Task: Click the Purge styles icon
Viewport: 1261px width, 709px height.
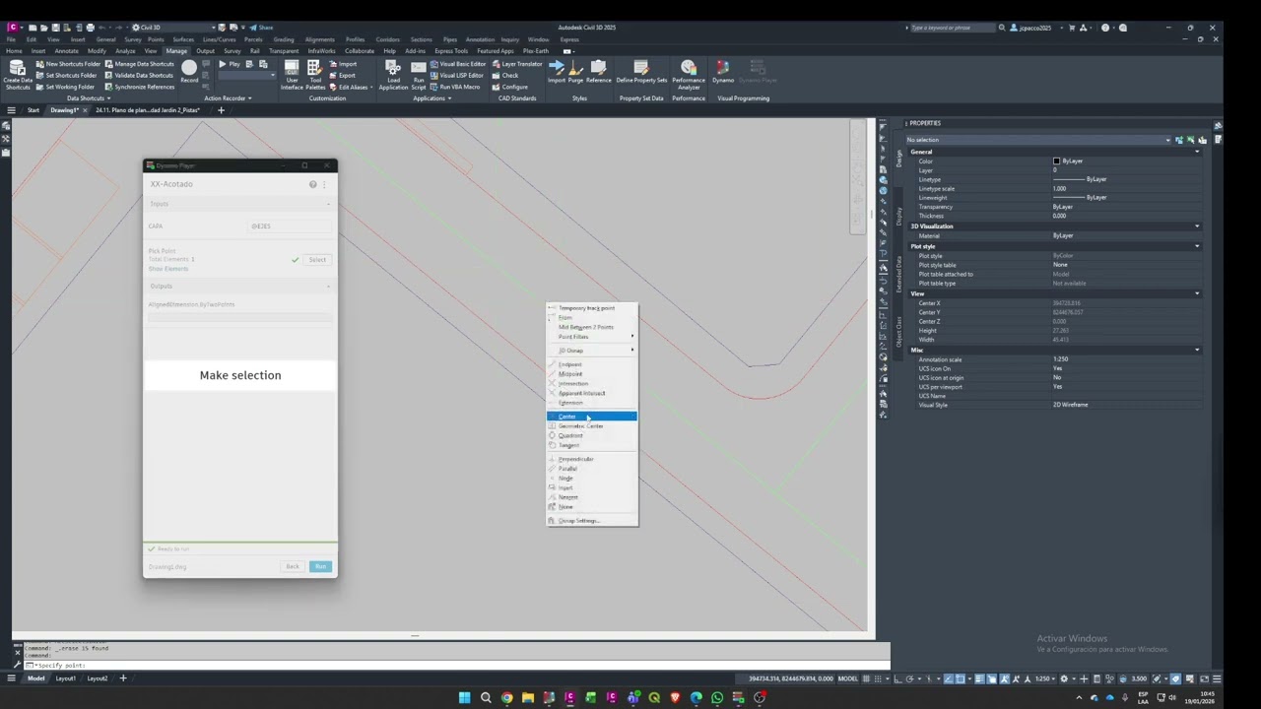Action: click(575, 71)
